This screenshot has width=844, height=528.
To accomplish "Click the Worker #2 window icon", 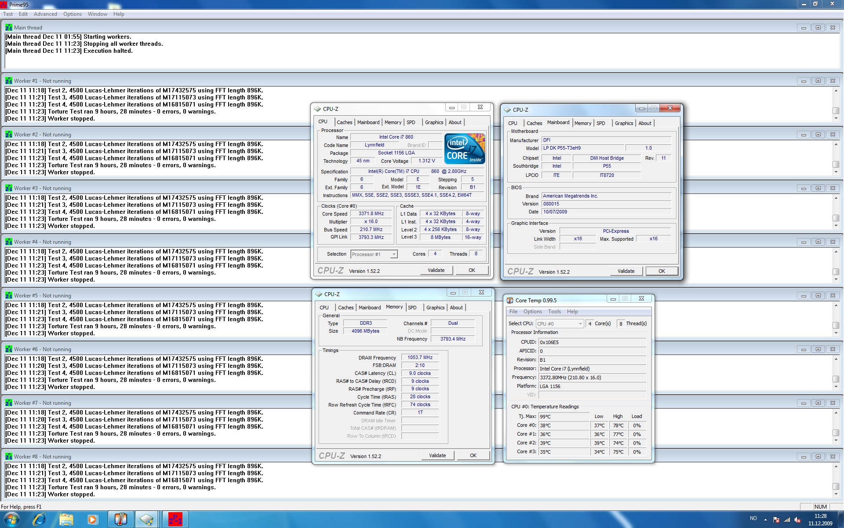I will coord(8,134).
